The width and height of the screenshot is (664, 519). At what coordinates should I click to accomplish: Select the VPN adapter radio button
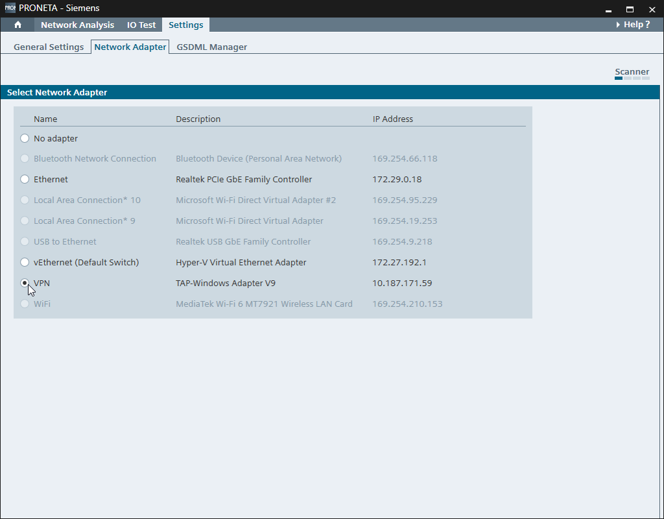[25, 283]
